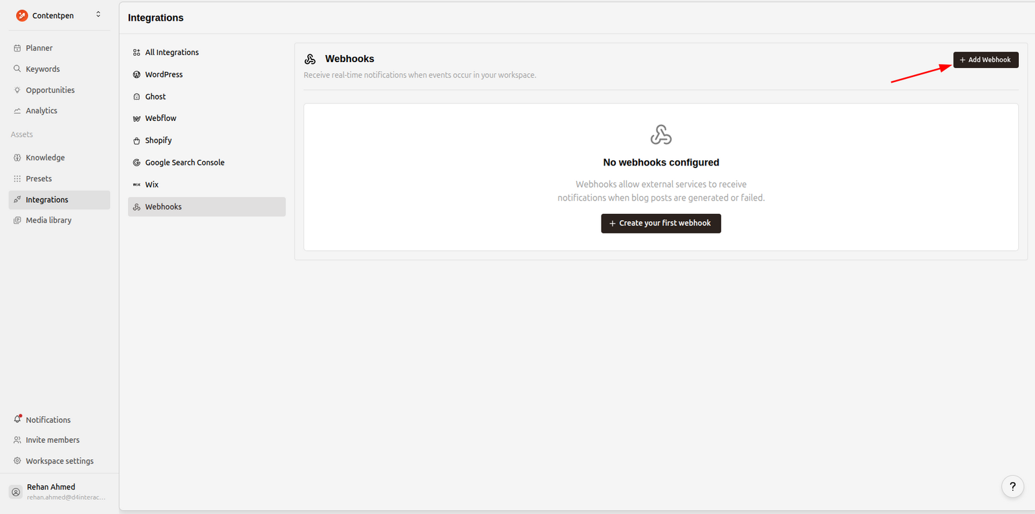Select the WordPress integration
Screen dimensions: 1035x514
(164, 74)
